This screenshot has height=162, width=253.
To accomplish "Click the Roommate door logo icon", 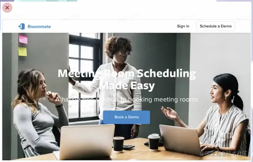I will [x=21, y=27].
